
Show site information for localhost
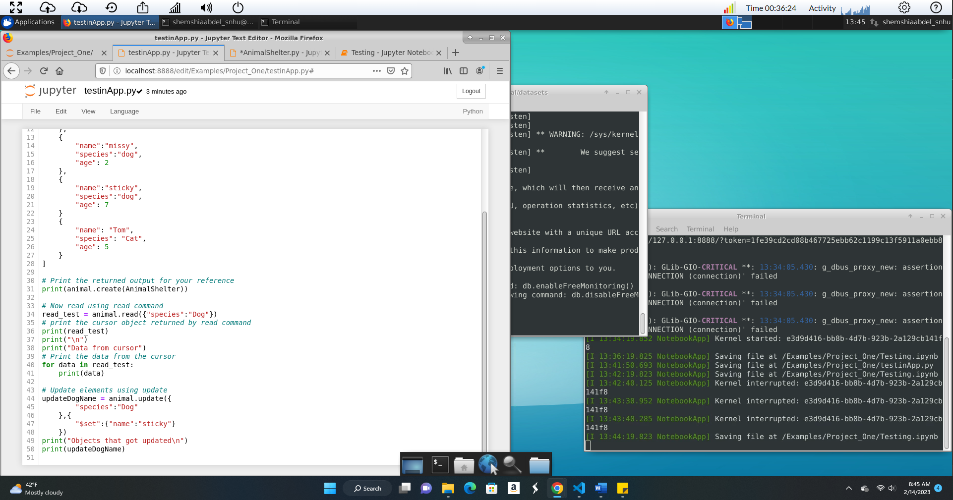tap(117, 71)
